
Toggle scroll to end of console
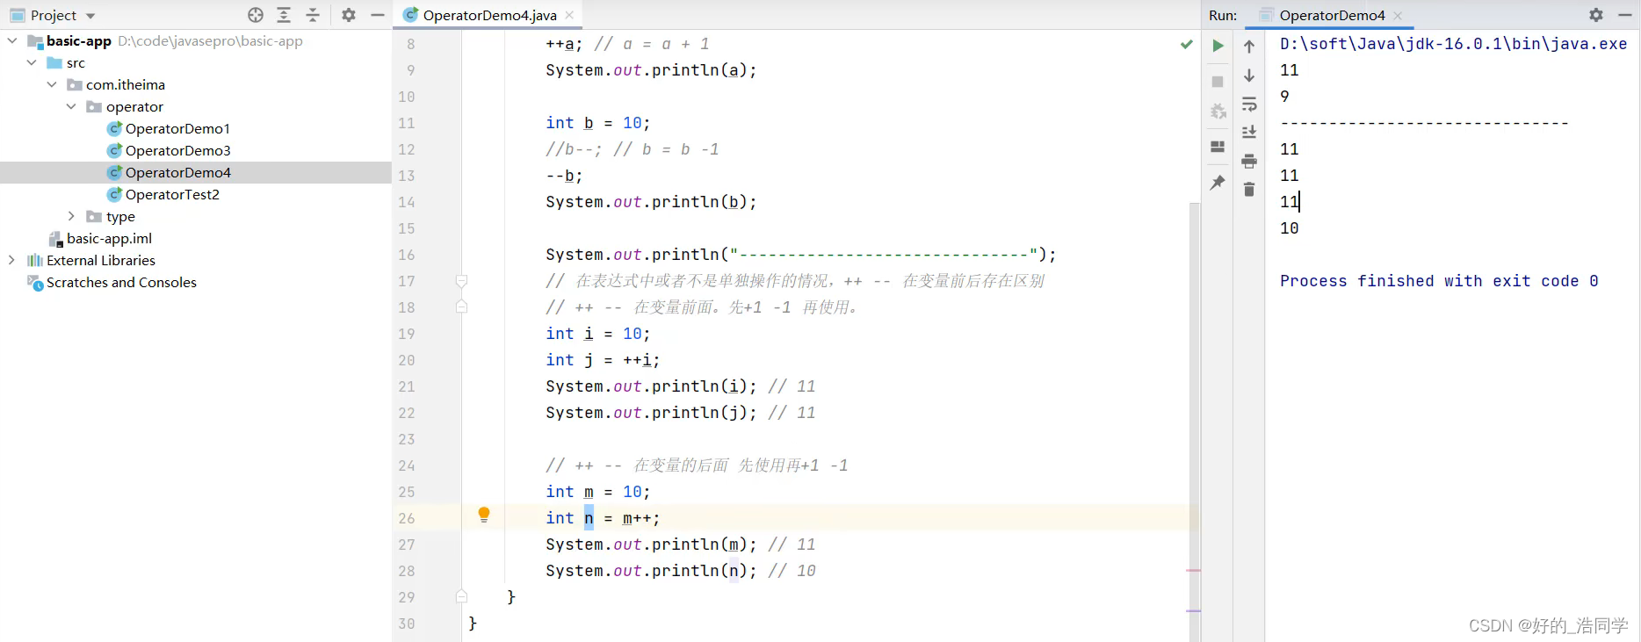coord(1249,132)
